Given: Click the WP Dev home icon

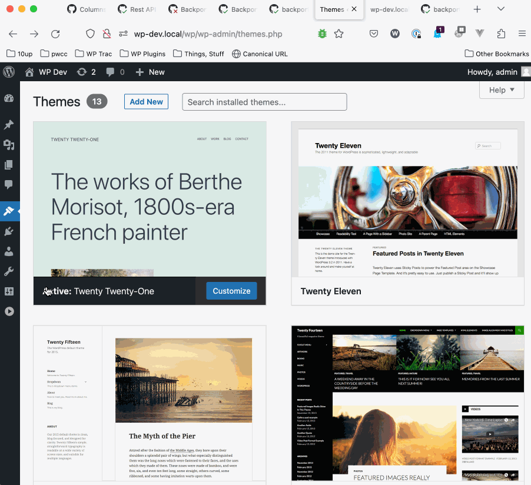Looking at the screenshot, I should (x=29, y=72).
